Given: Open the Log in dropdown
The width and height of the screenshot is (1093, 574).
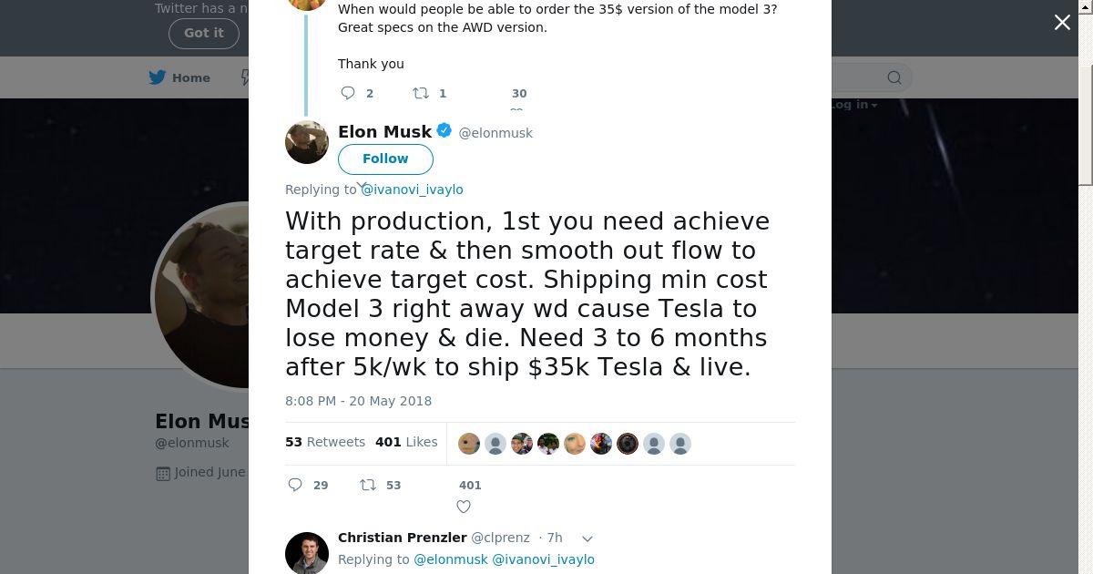Looking at the screenshot, I should (x=853, y=105).
